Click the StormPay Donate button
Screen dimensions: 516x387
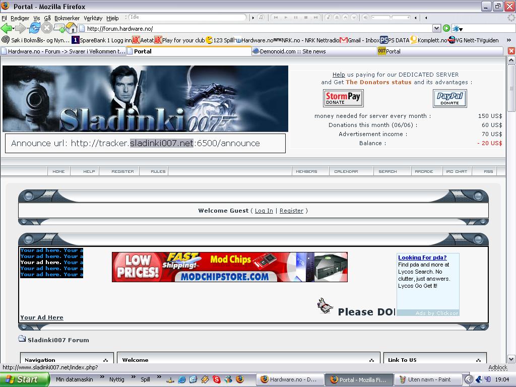[x=343, y=98]
